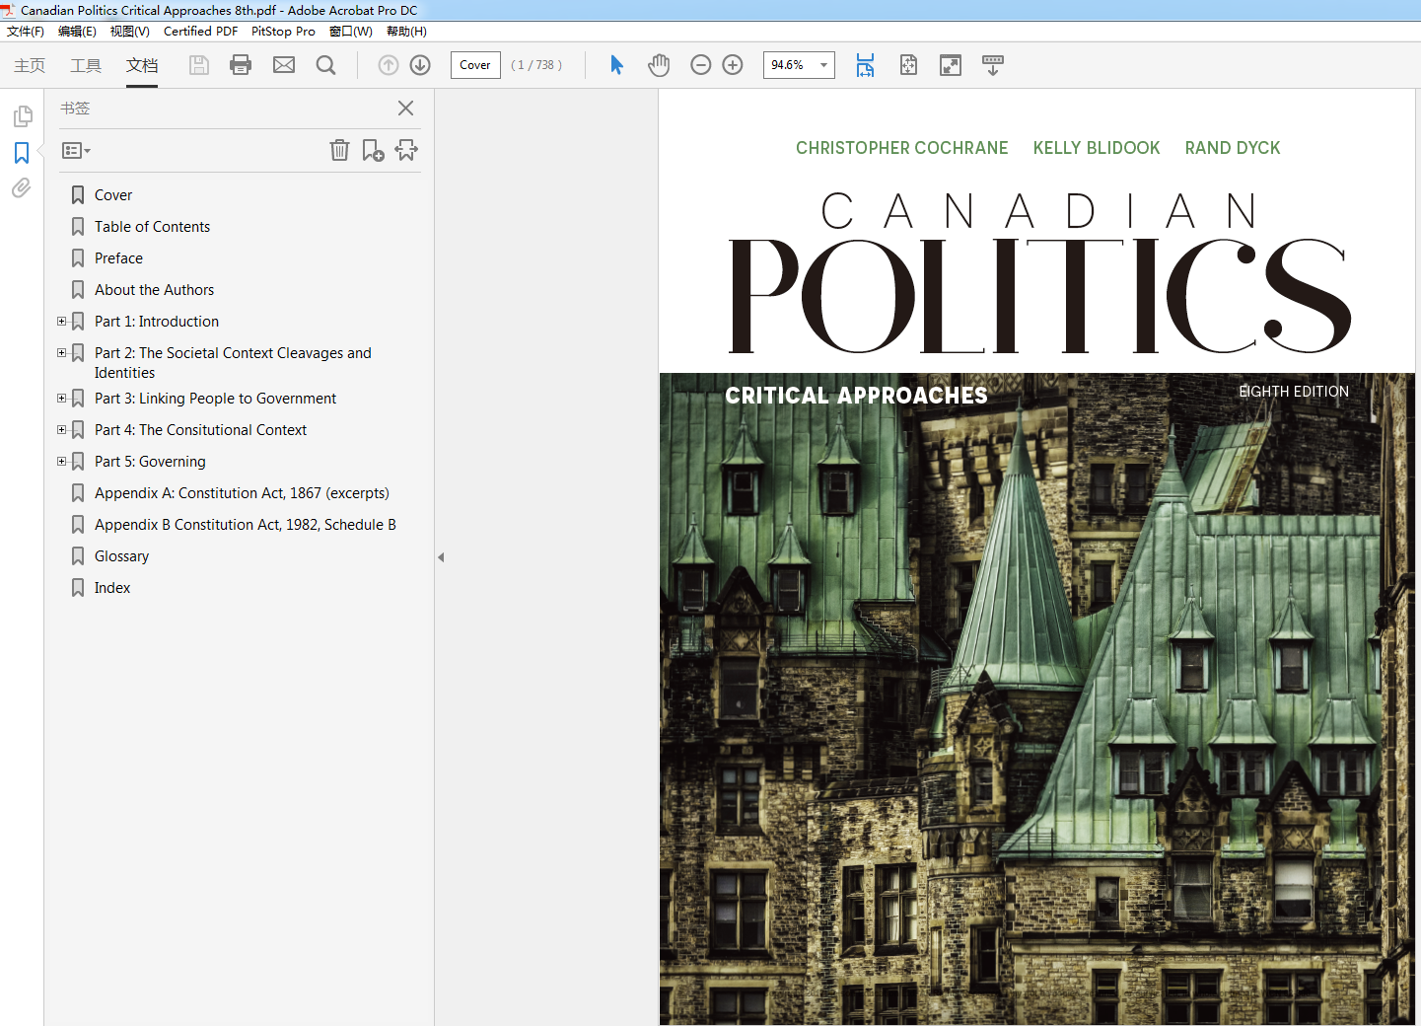
Task: Click the Save file icon
Action: pos(199,65)
